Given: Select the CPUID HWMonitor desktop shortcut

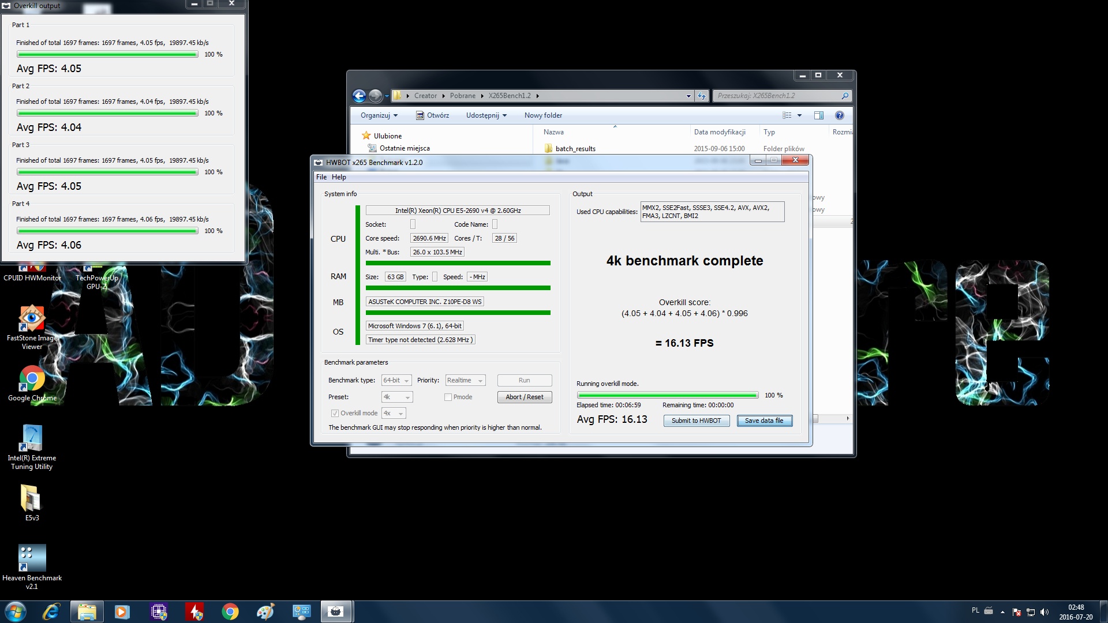Looking at the screenshot, I should [32, 273].
